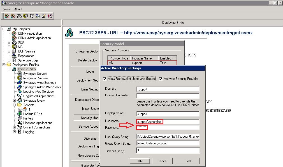This screenshot has width=283, height=167.
Task: Select the SCS node icon in tree
Action: click(x=14, y=42)
